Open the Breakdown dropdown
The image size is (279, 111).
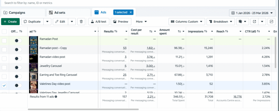click(x=221, y=21)
